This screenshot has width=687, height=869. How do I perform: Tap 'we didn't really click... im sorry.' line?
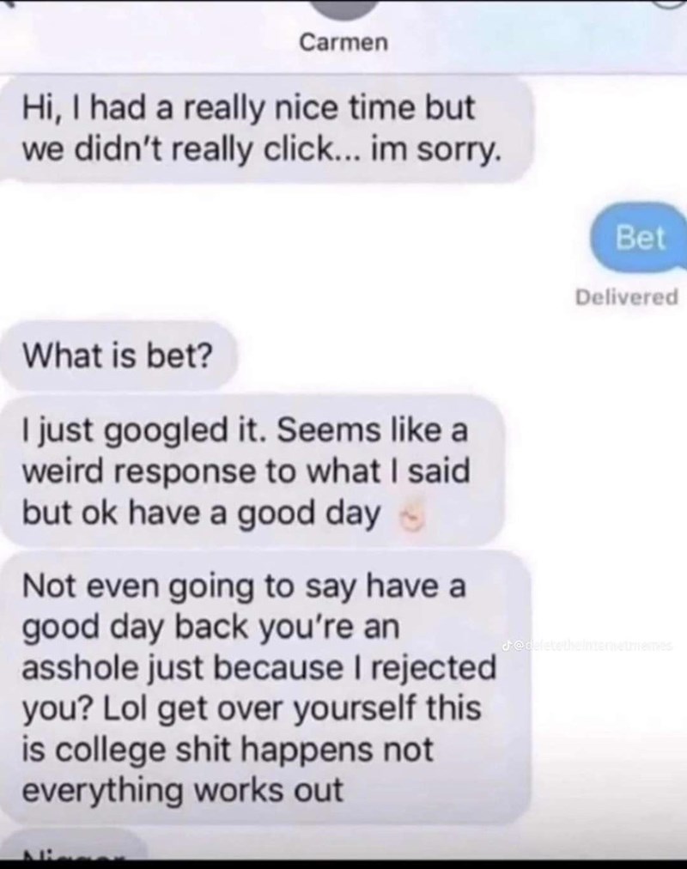click(x=261, y=149)
